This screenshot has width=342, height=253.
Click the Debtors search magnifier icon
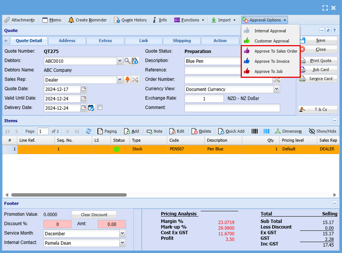(x=127, y=61)
